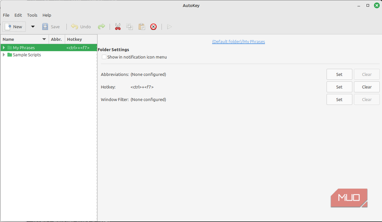
Task: Close the AutoKey window
Action: coord(376,6)
